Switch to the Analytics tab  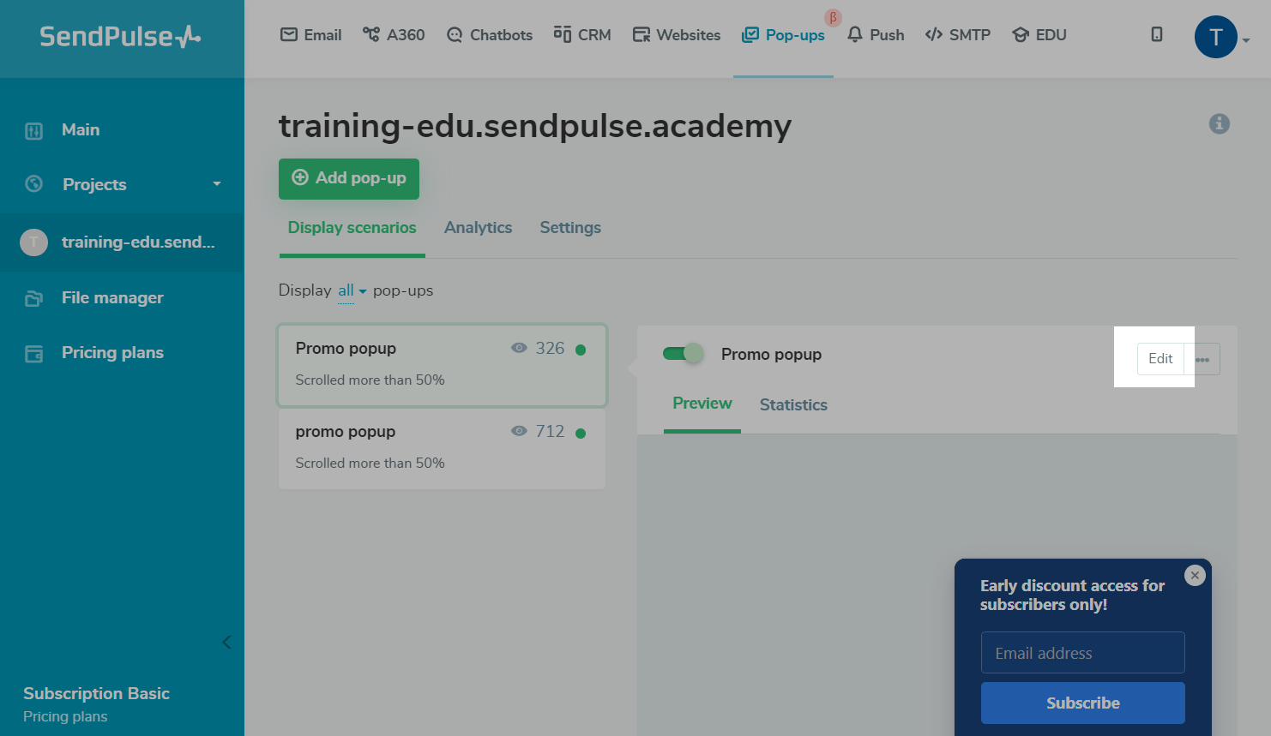pos(478,228)
